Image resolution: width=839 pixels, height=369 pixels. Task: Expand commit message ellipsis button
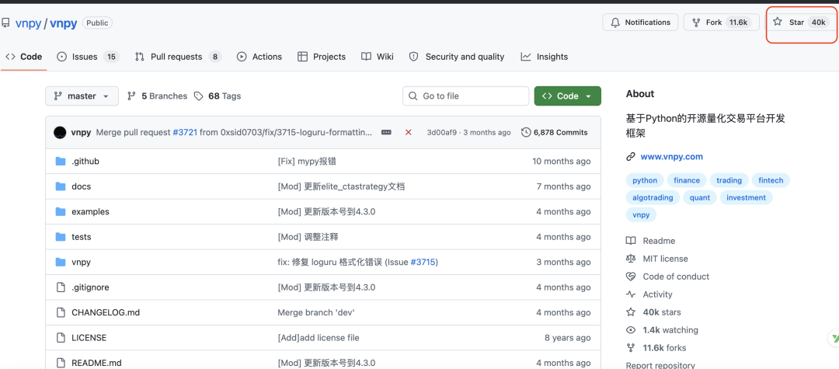point(386,132)
